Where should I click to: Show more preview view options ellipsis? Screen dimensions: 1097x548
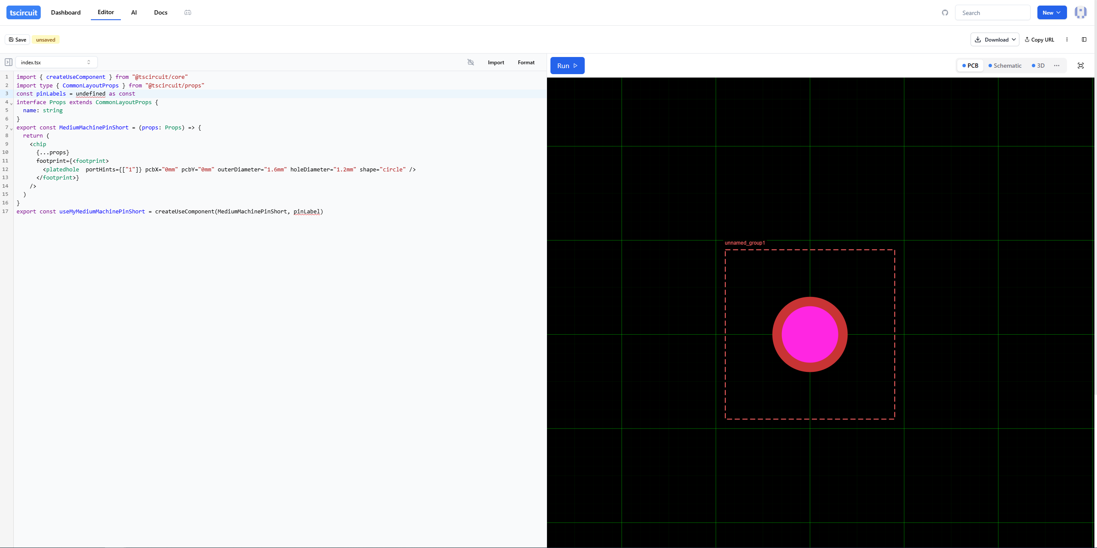coord(1057,66)
